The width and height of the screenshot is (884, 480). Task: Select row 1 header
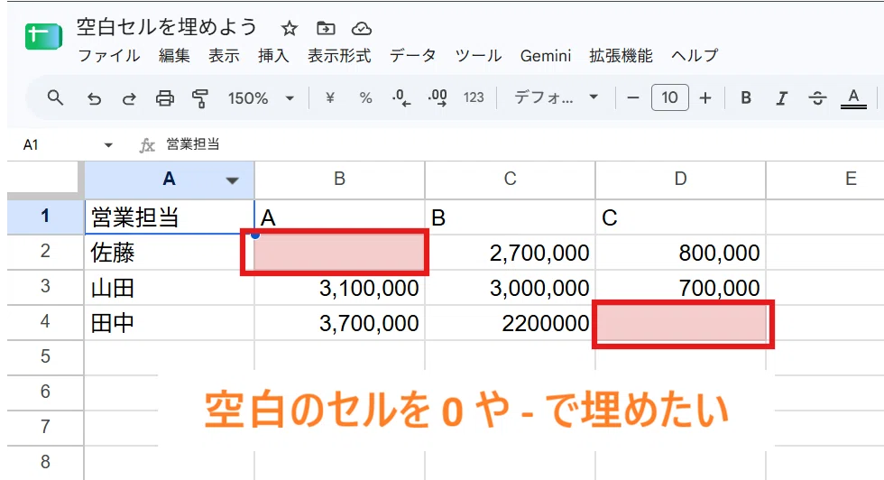(45, 217)
